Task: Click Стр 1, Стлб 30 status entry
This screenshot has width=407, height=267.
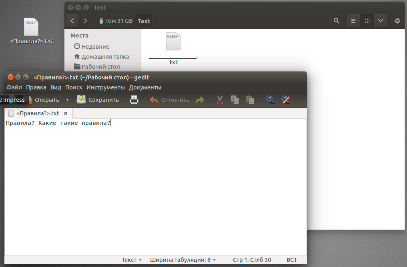Action: [x=252, y=260]
